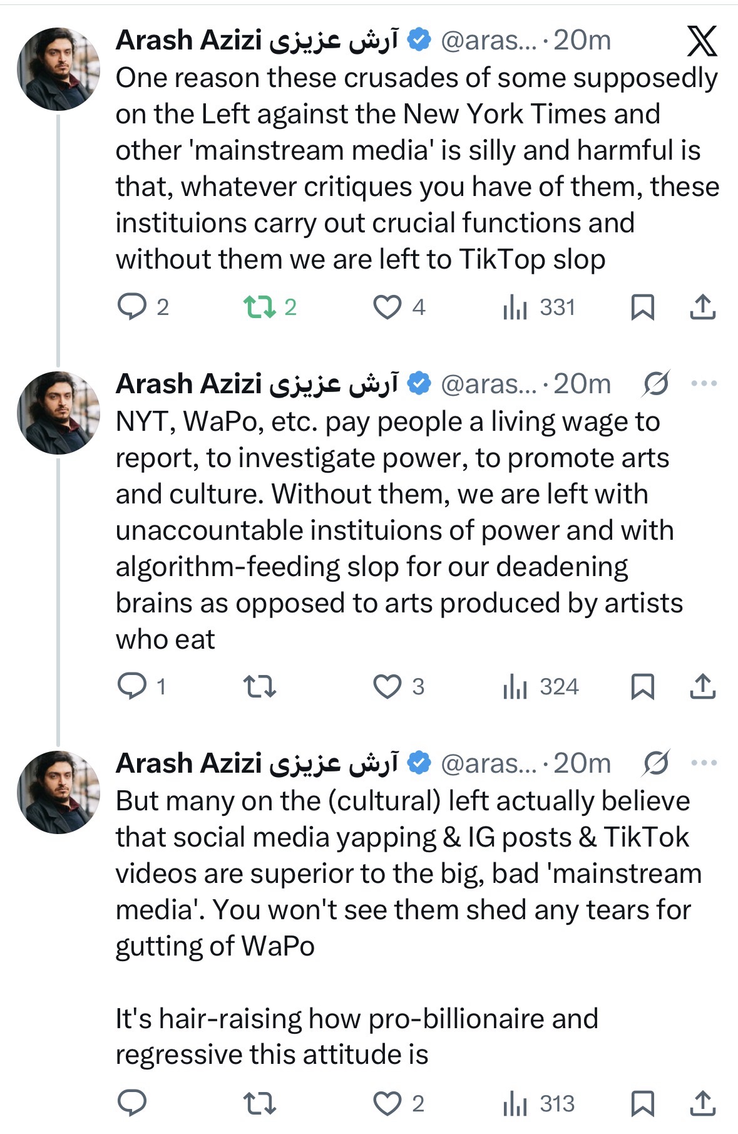Reply to the third tweet about cultural left

click(x=132, y=1103)
